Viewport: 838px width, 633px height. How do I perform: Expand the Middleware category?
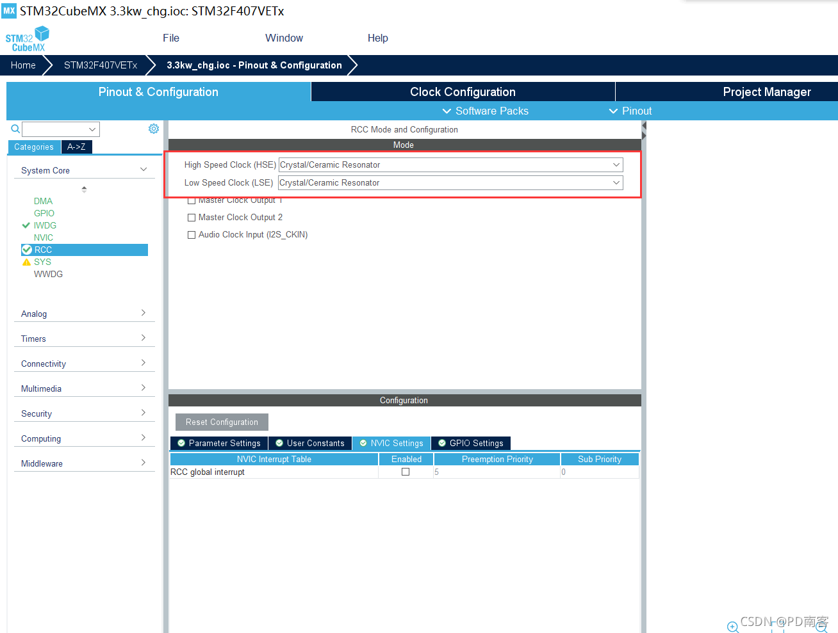84,463
